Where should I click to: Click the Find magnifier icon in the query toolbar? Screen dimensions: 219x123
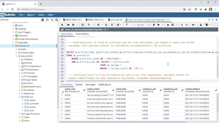(89, 25)
